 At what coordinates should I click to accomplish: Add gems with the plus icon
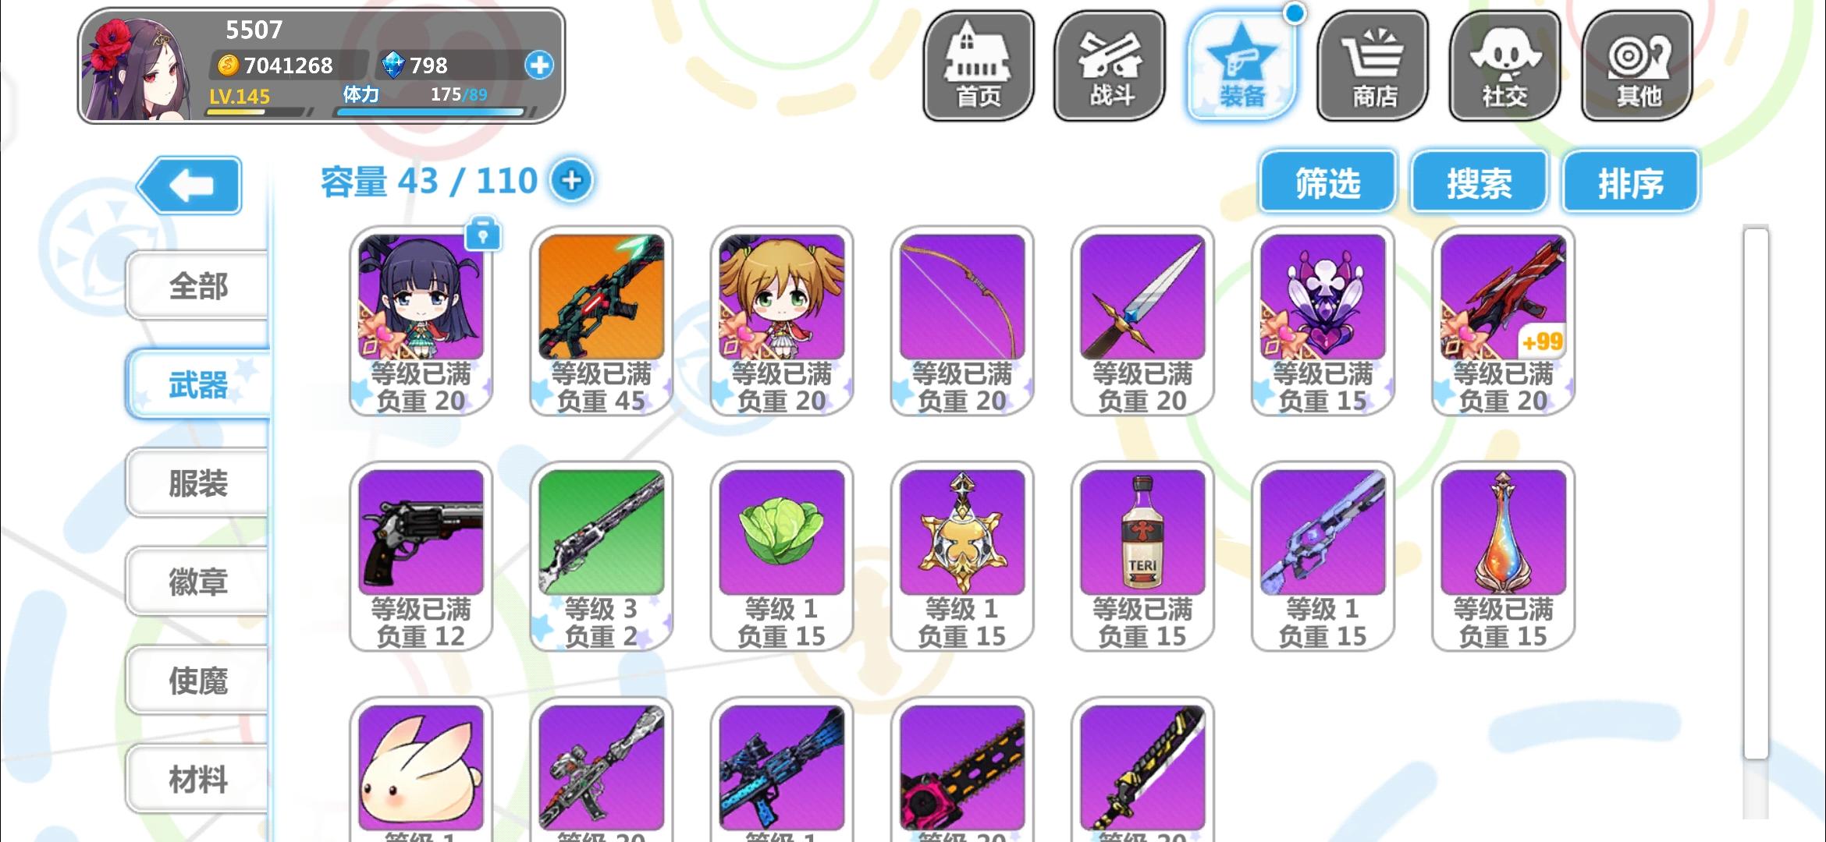tap(539, 65)
